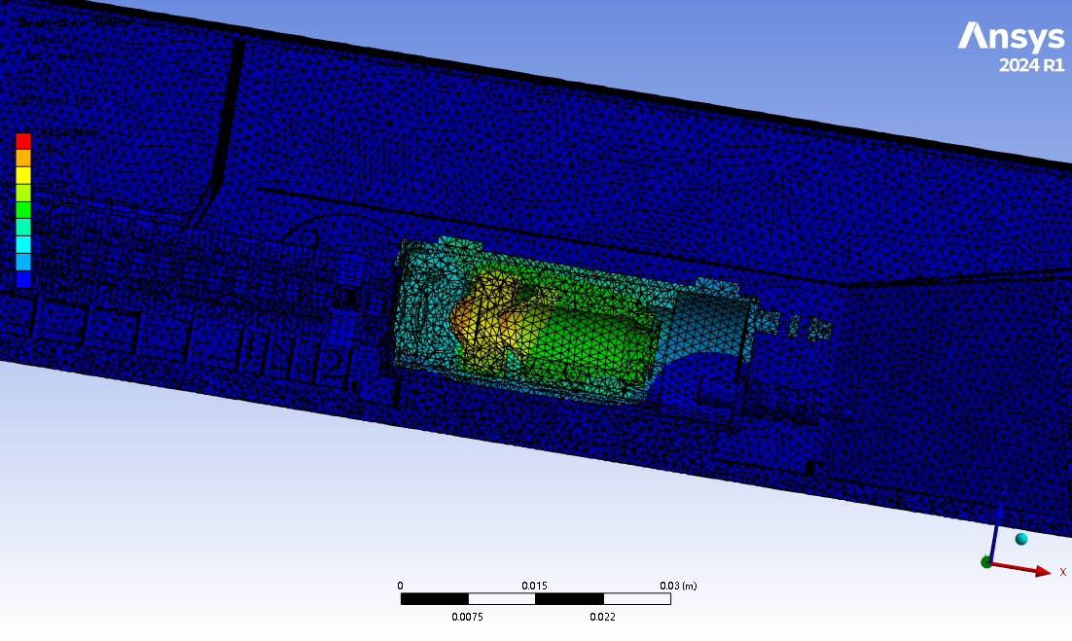Click the cyan isometric view ball

click(x=1021, y=539)
